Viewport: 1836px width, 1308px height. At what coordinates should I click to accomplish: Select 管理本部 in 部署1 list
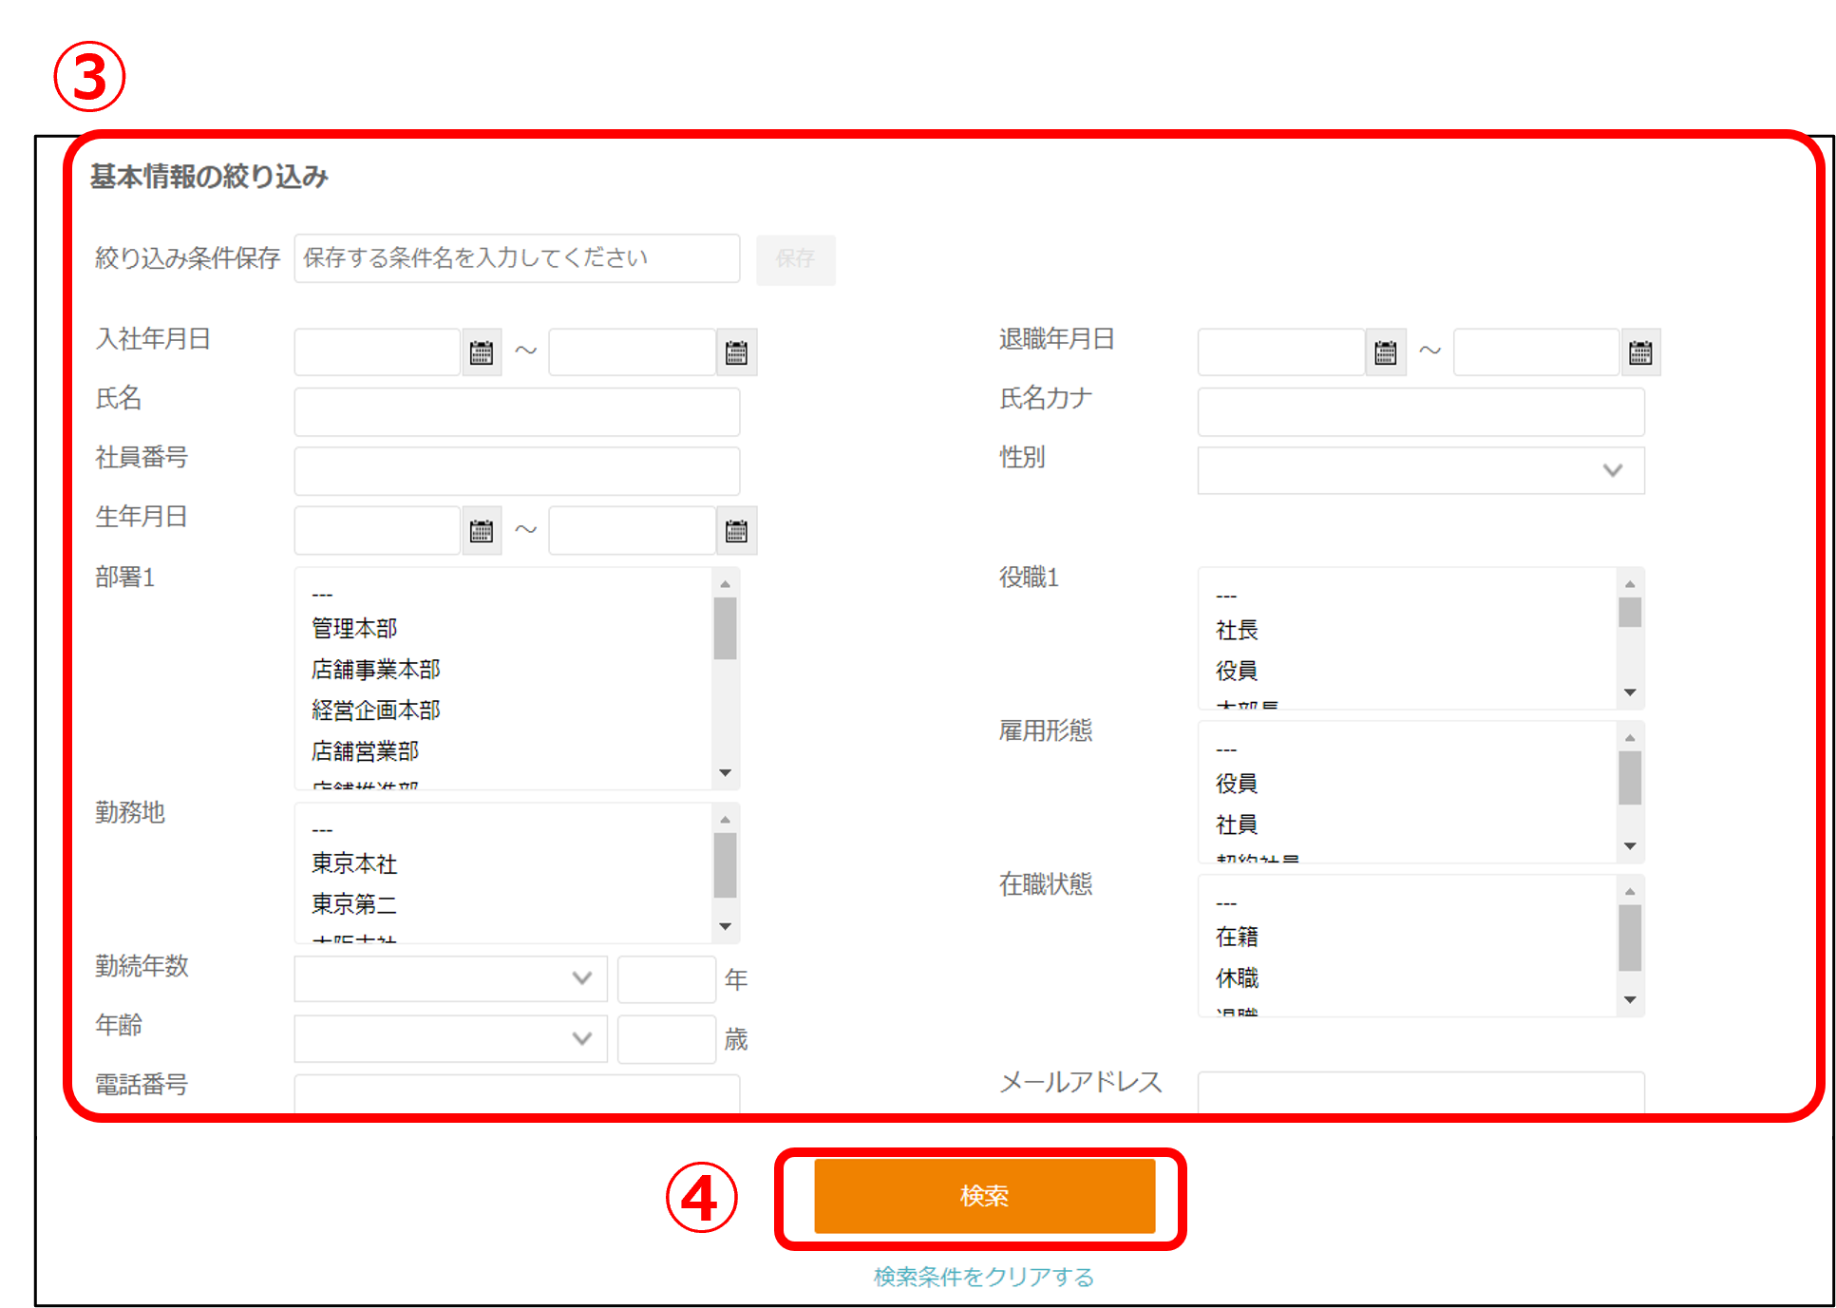pyautogui.click(x=354, y=628)
